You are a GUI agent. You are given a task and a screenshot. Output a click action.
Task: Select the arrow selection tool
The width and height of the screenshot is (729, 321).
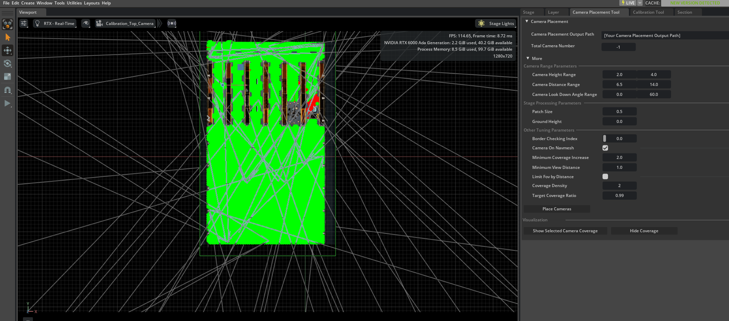click(x=8, y=37)
